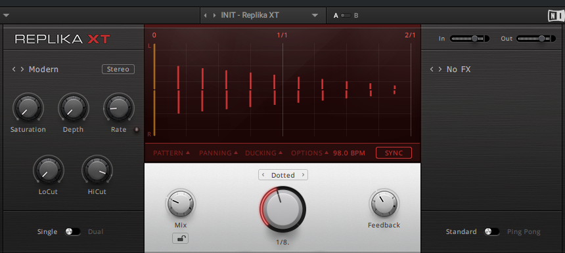The width and height of the screenshot is (565, 253).
Task: Expand the DUCKING section
Action: pyautogui.click(x=263, y=153)
